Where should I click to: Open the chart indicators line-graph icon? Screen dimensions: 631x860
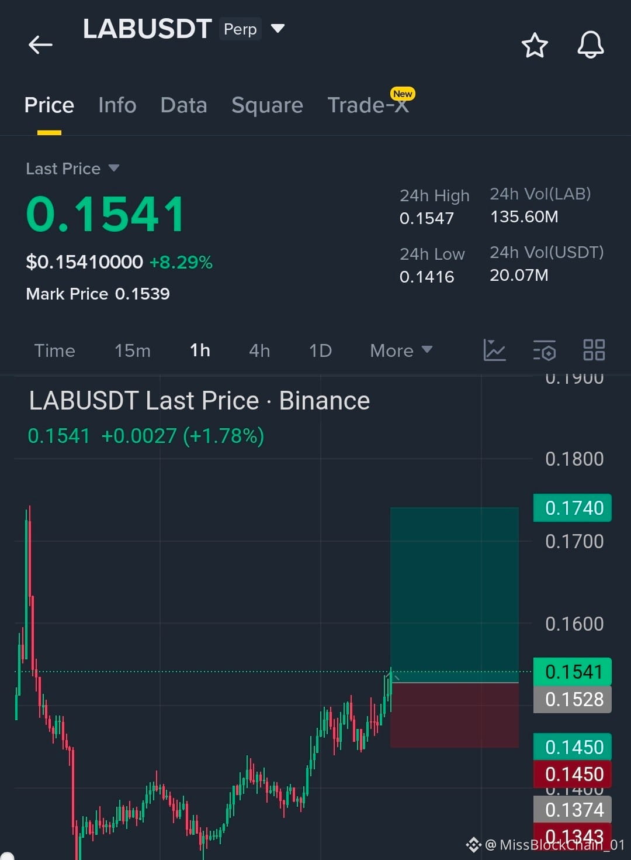[494, 350]
